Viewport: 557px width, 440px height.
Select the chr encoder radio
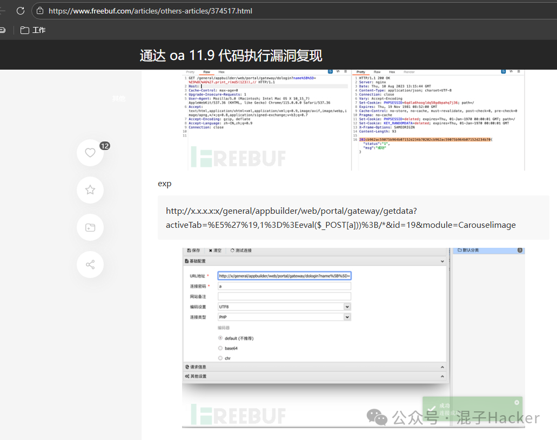pos(220,358)
